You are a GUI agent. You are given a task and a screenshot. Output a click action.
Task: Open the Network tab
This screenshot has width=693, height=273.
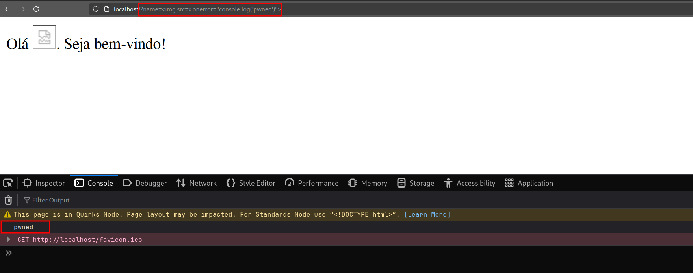point(197,183)
